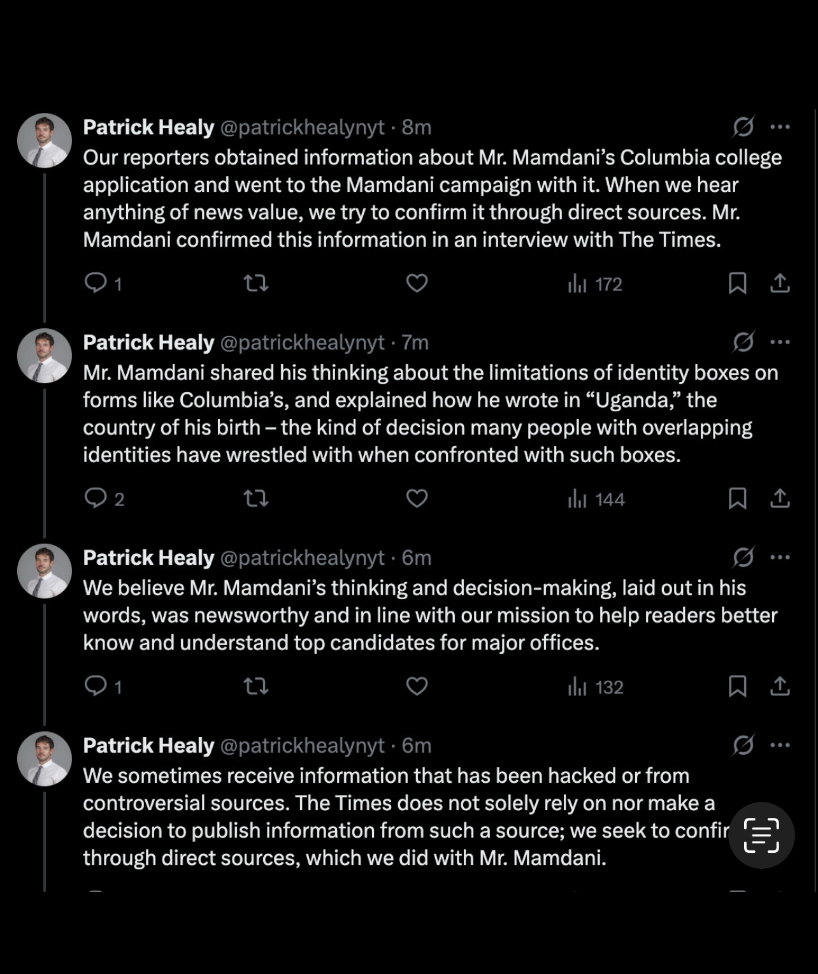Open @patrickhealynyt handle on the 7m tweet
Viewport: 818px width, 974px height.
pyautogui.click(x=302, y=343)
